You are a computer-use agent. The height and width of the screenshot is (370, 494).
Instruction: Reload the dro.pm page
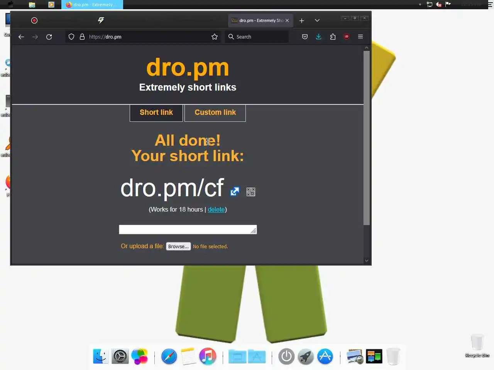(49, 37)
